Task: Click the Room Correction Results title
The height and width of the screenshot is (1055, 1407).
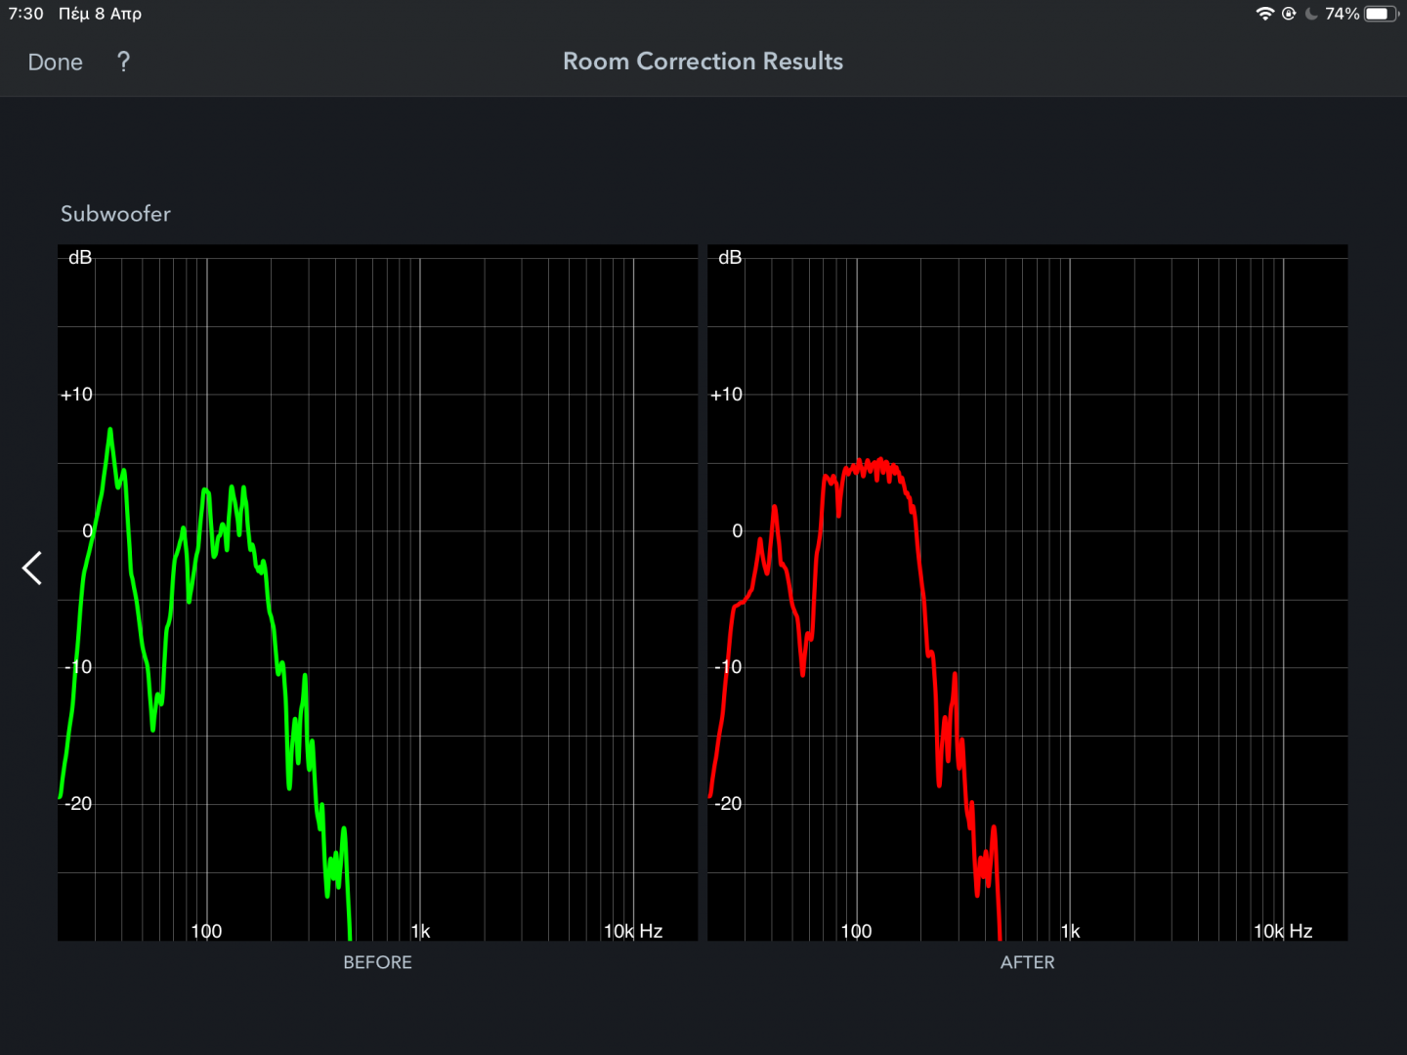Action: (x=703, y=62)
